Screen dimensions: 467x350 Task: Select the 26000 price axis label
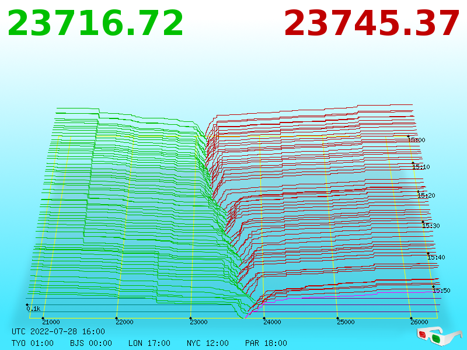419,322
